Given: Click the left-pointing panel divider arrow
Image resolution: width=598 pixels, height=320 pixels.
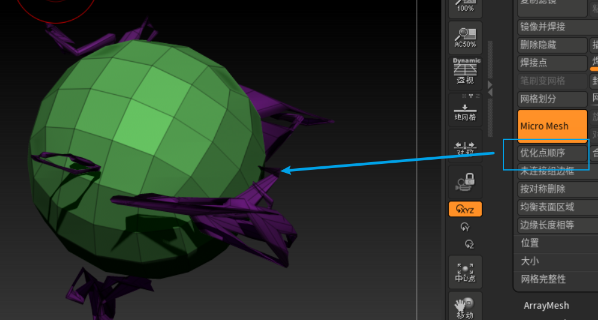Looking at the screenshot, I should tap(490, 92).
